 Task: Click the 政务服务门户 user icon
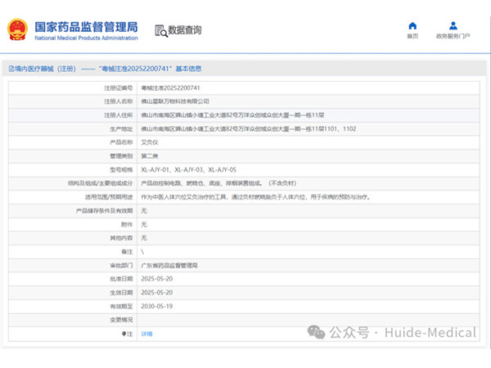tap(453, 25)
